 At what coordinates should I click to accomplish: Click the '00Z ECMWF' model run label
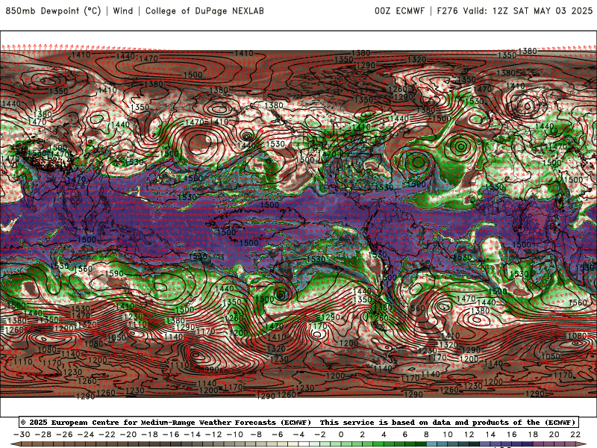click(399, 10)
